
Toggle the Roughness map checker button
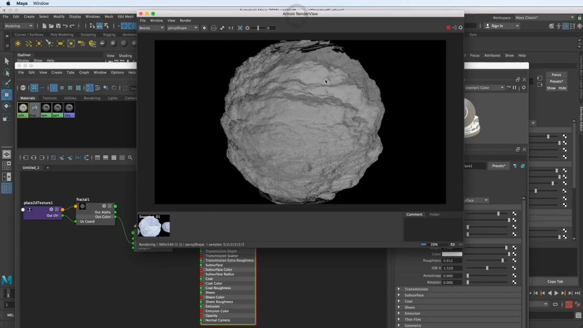coord(514,261)
